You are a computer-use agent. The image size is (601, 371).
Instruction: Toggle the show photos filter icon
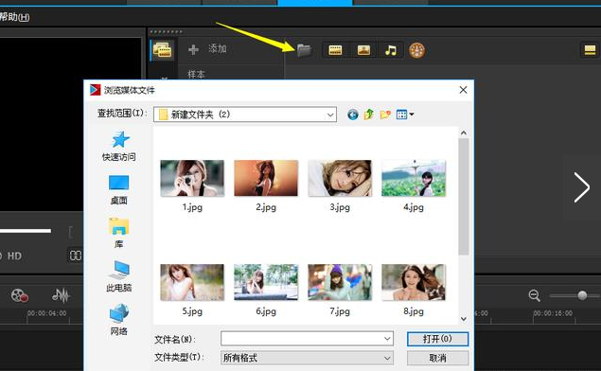363,50
